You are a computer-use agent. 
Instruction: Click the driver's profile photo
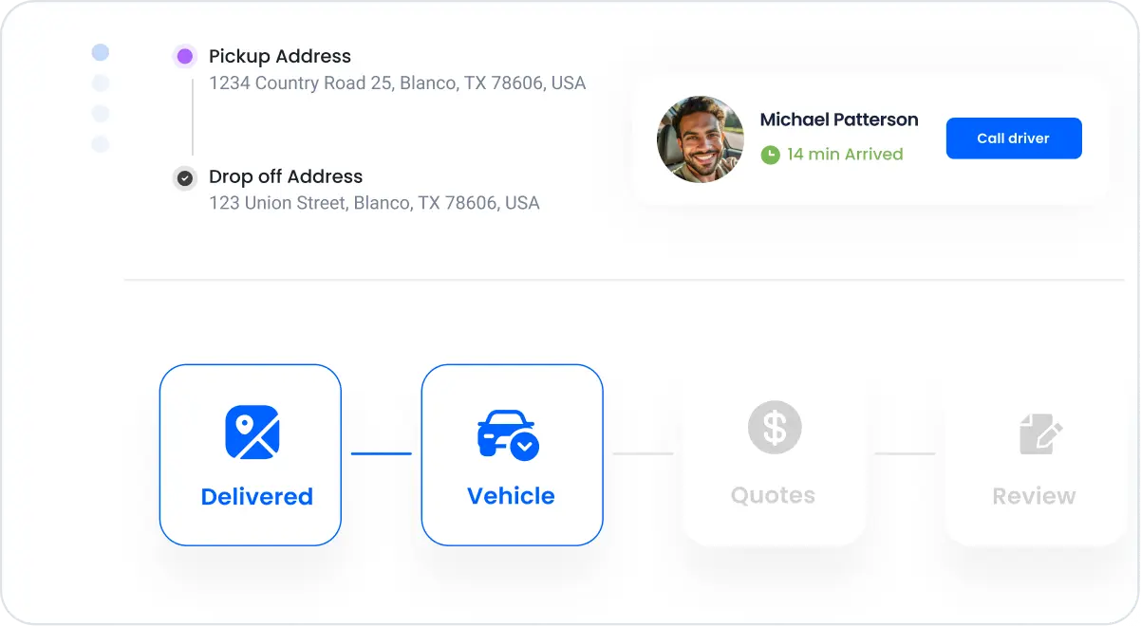click(701, 138)
